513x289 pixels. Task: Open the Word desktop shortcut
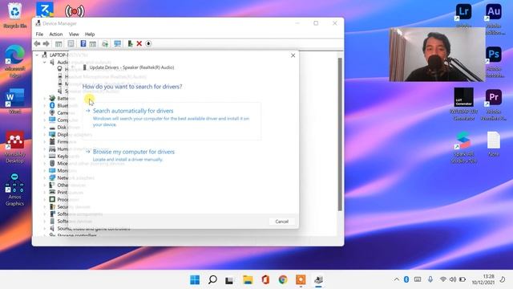(x=14, y=101)
